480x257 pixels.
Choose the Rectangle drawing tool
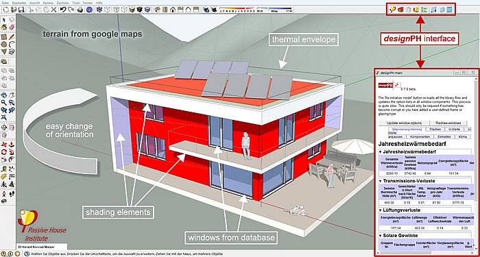click(x=4, y=37)
